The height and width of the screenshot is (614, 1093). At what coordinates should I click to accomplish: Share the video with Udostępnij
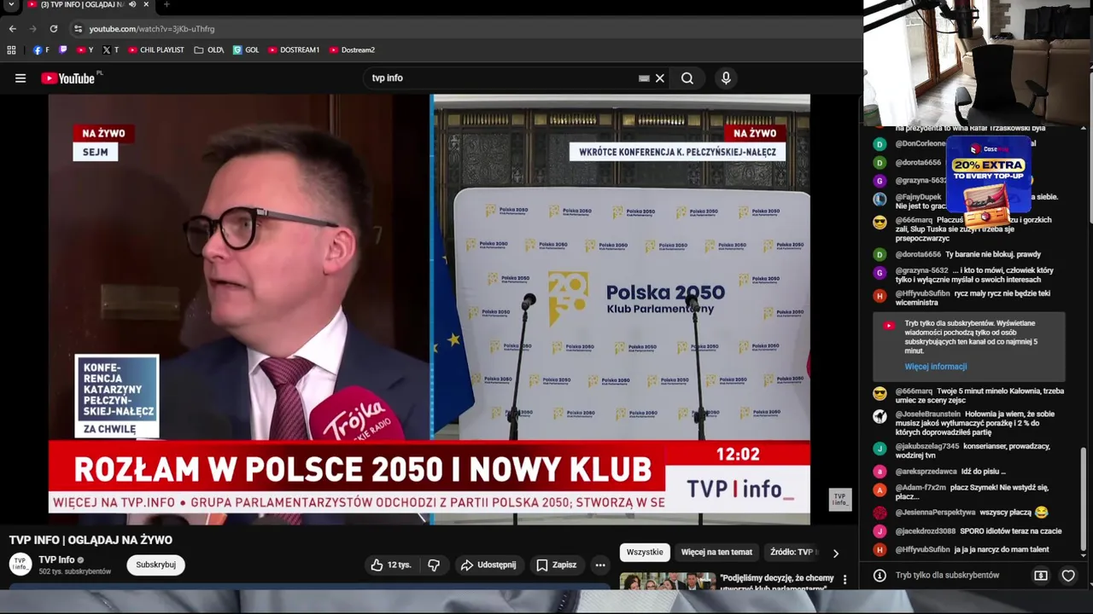click(488, 565)
